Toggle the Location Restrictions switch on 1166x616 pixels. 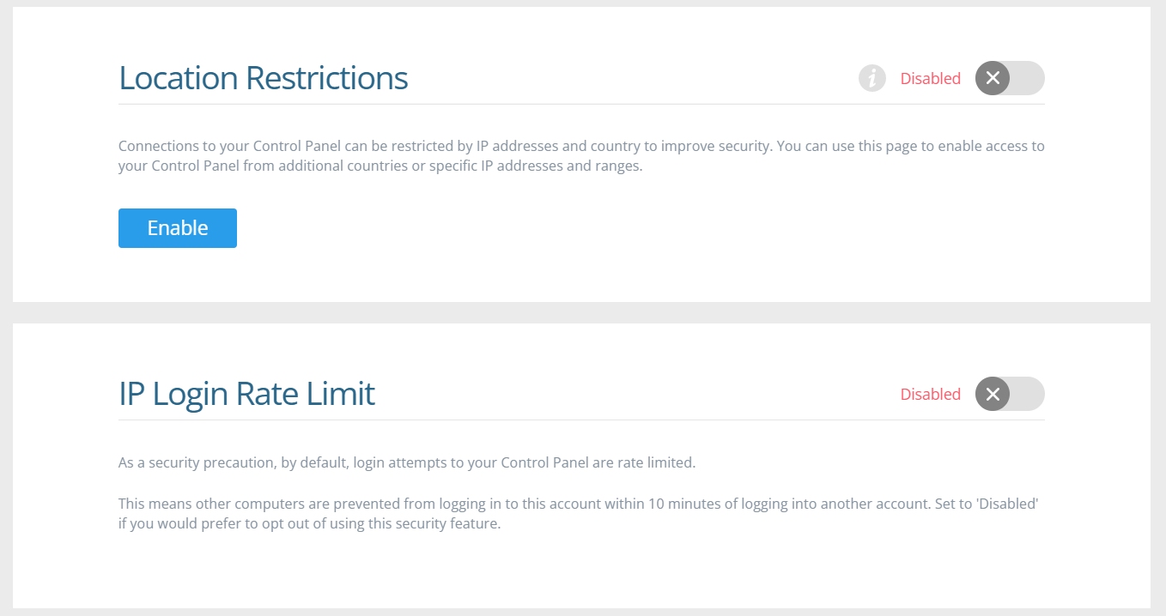1010,78
